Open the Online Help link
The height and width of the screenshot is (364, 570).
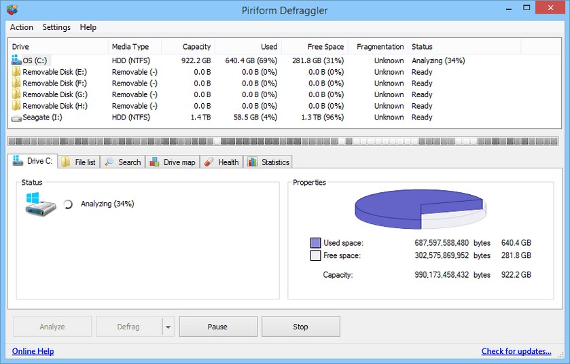pyautogui.click(x=33, y=351)
